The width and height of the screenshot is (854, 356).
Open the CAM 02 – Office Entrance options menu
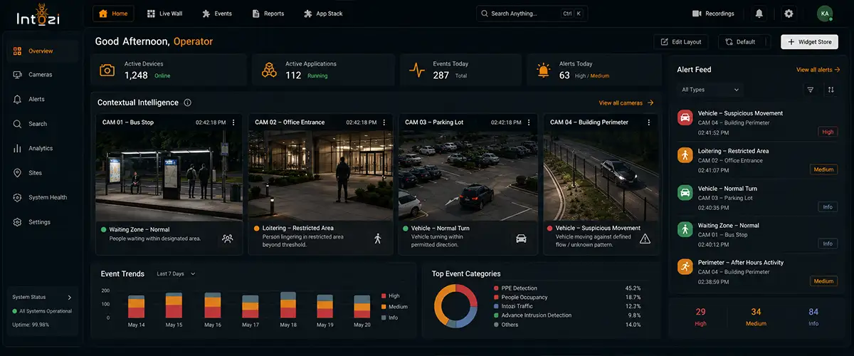tap(384, 122)
